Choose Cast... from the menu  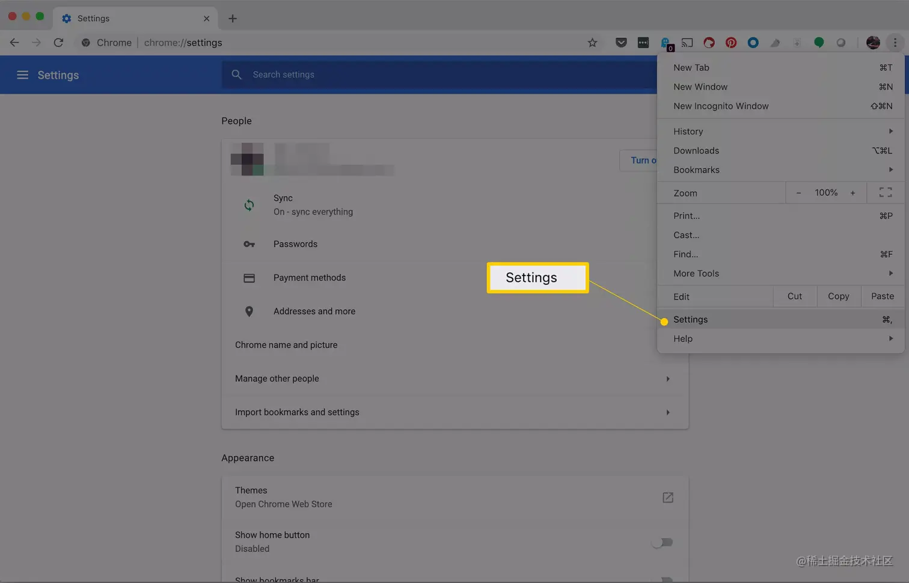coord(780,234)
